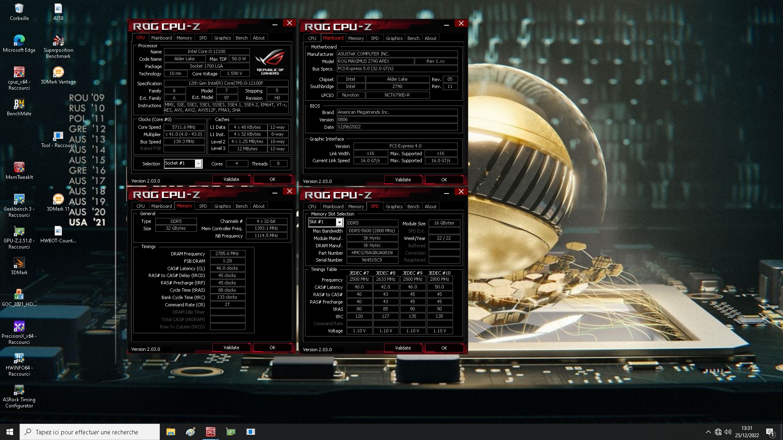Click OK in CPU tab window
Screen dimensions: 783x440
click(272, 179)
